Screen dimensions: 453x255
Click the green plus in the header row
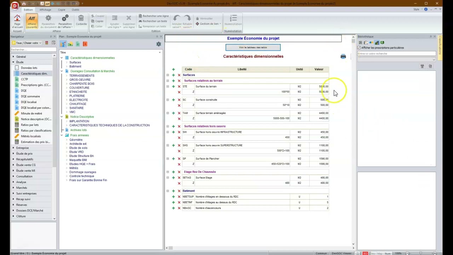pos(173,69)
